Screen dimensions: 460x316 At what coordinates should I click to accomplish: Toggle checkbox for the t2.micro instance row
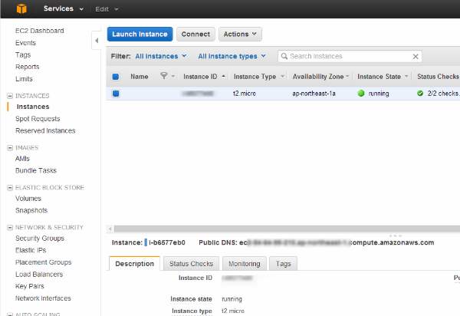116,94
